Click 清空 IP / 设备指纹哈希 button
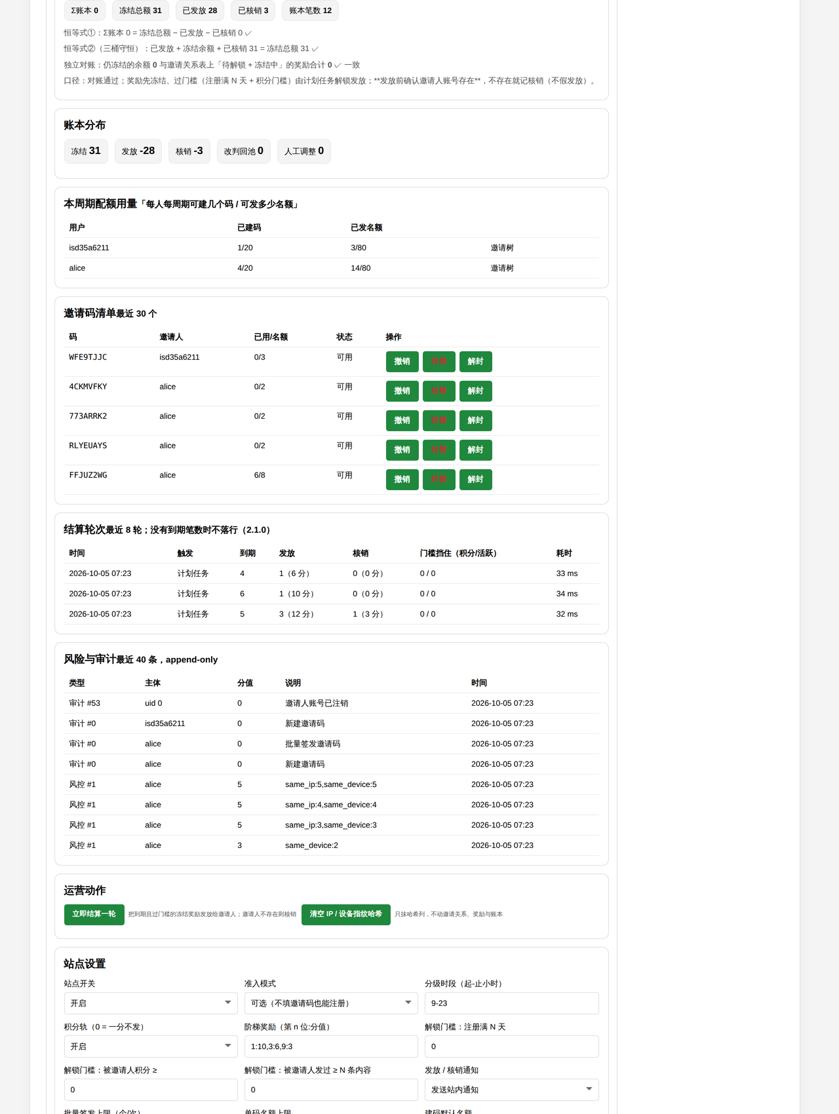The image size is (839, 1114). coord(345,914)
